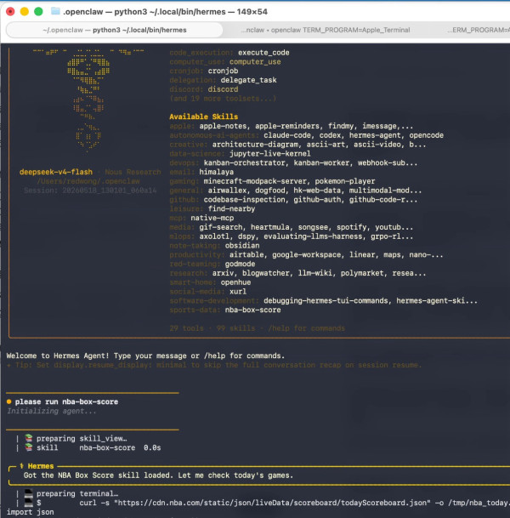The image size is (510, 518).
Task: Click the Initializing agent... status line
Action: [52, 411]
